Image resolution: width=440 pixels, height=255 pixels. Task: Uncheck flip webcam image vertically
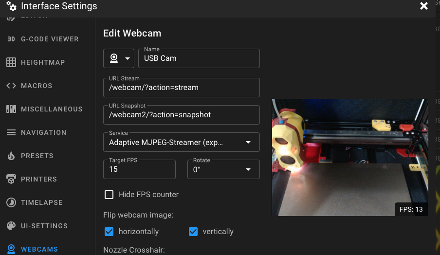pyautogui.click(x=193, y=232)
